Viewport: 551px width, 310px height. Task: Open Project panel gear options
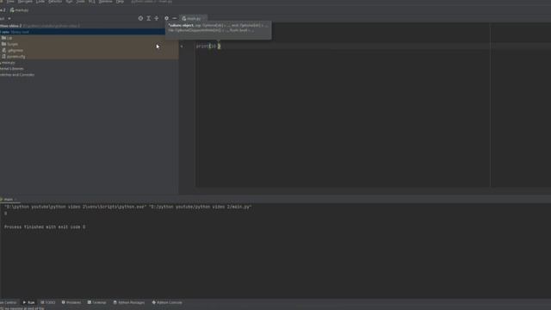pyautogui.click(x=166, y=18)
